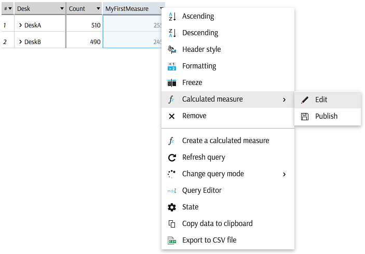Screen dimensions: 365x254
Task: Click the DeskB row label
Action: point(33,42)
